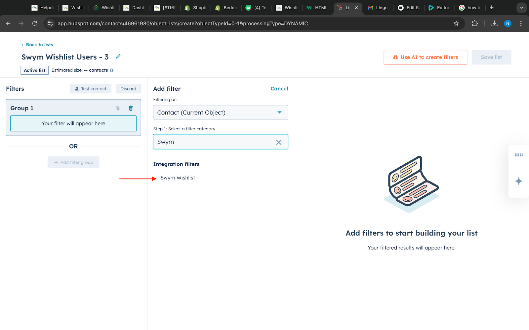Click the grid dots icon on right edge
The width and height of the screenshot is (529, 330).
(x=518, y=155)
